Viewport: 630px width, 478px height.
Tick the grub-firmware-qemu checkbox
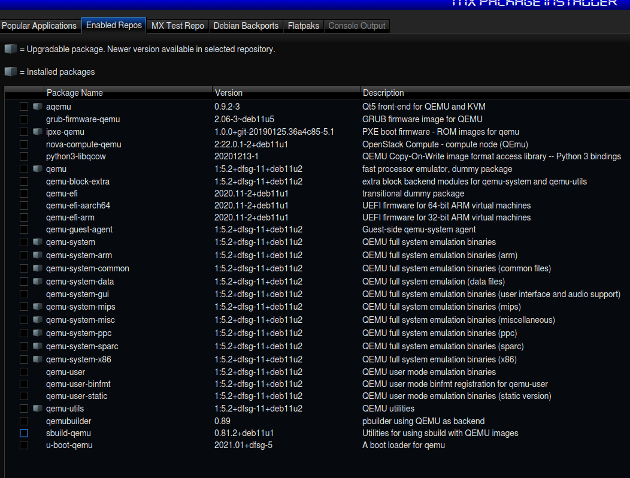24,119
